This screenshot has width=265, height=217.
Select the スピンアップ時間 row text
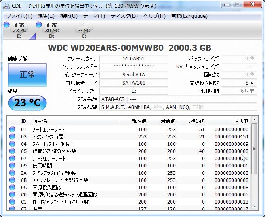[x=48, y=136]
